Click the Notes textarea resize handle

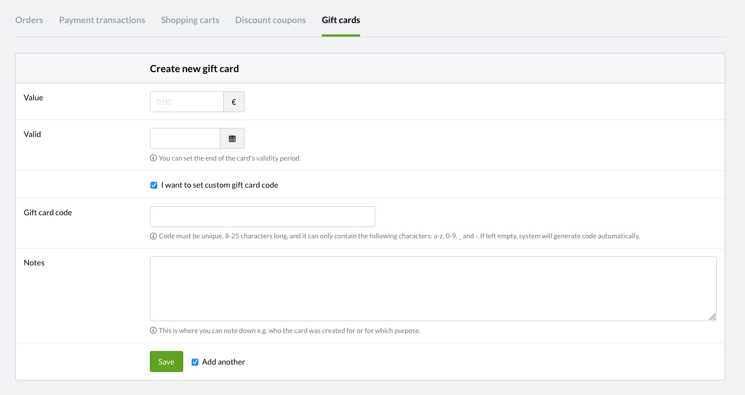tap(712, 317)
